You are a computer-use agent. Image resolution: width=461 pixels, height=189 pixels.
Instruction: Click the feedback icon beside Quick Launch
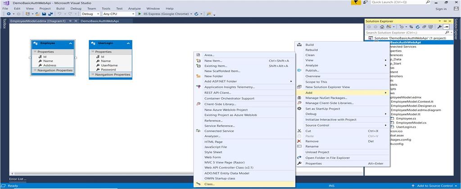[x=366, y=2]
